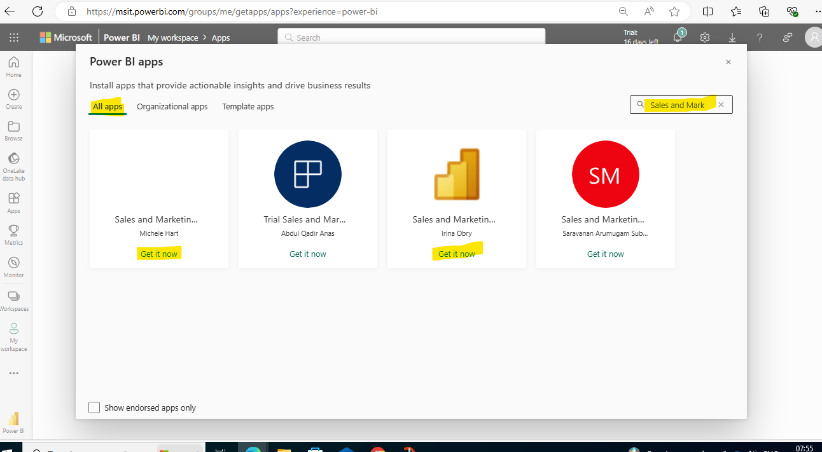Open My workspace in left navigation

point(14,337)
